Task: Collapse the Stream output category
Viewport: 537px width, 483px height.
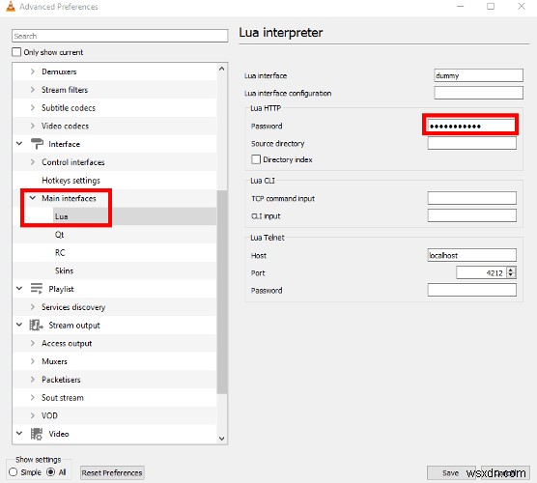Action: (19, 325)
